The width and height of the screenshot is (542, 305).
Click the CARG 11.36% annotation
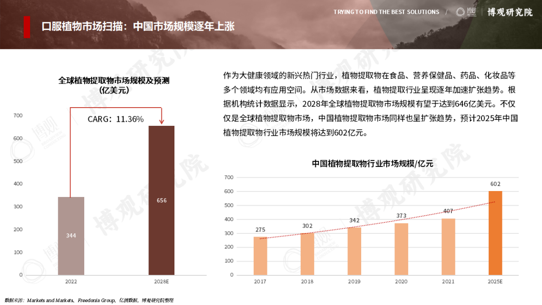116,119
